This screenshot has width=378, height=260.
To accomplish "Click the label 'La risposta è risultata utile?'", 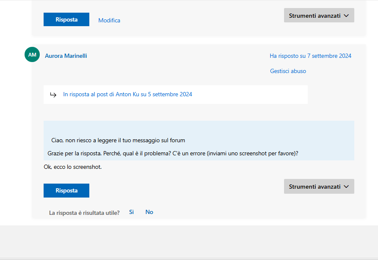I will click(84, 213).
